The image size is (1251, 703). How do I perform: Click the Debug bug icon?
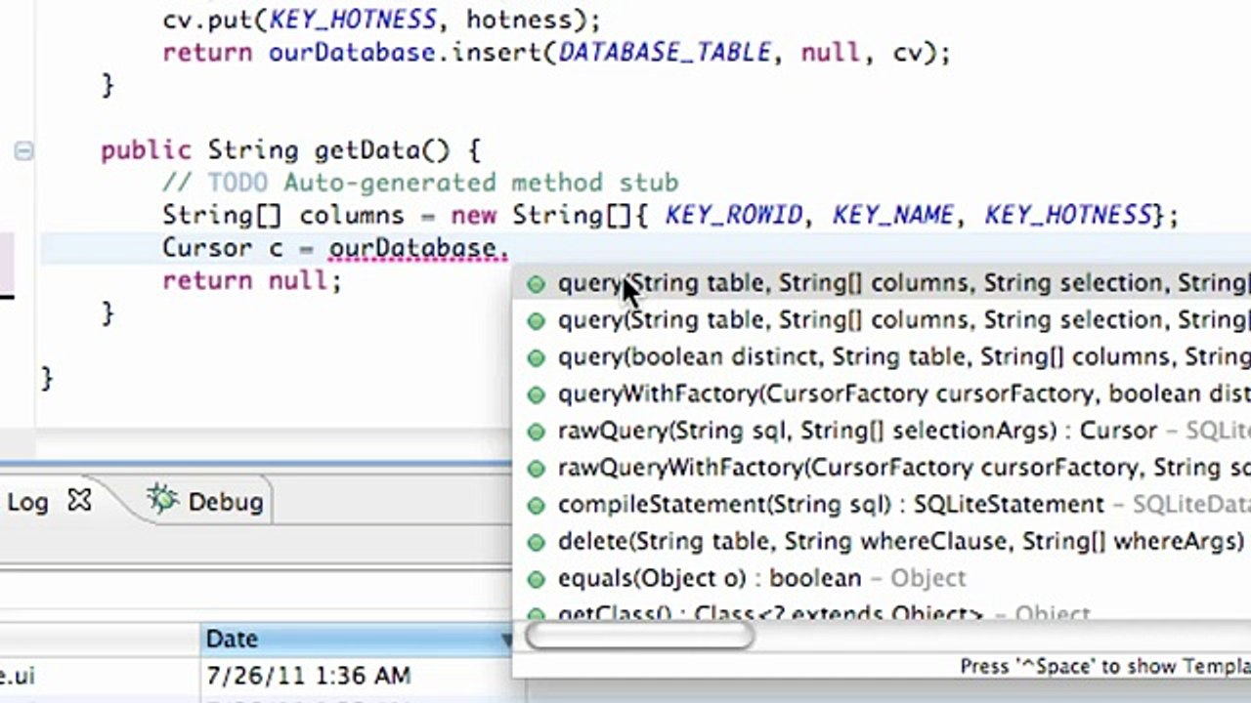[161, 500]
